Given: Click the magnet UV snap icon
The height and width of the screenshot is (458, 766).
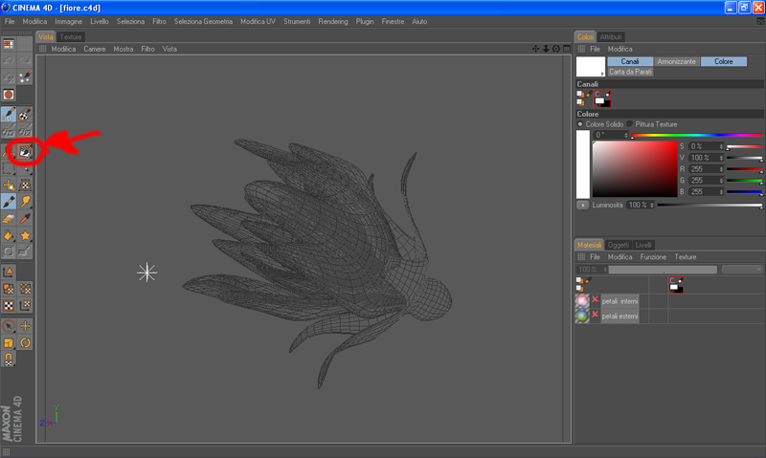Looking at the screenshot, I should pyautogui.click(x=9, y=360).
